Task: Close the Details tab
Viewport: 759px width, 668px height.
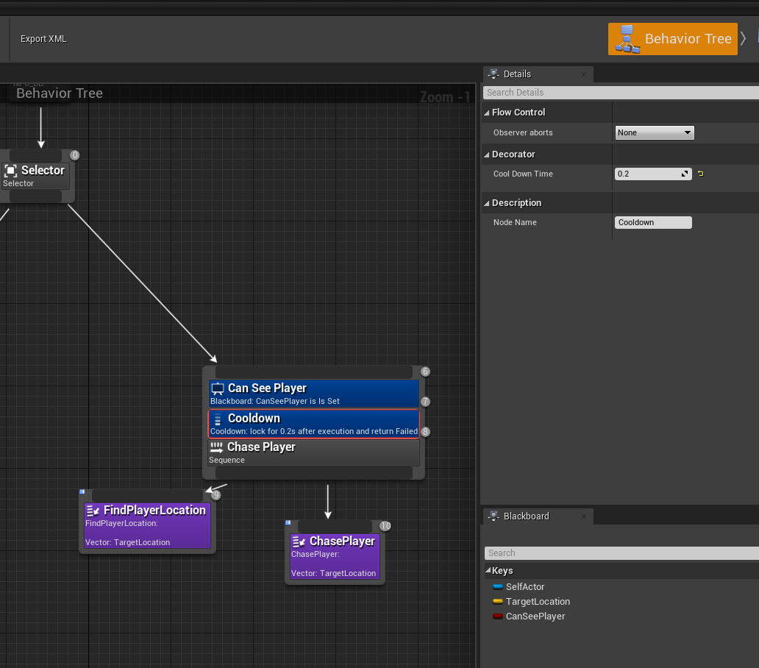Action: (584, 74)
